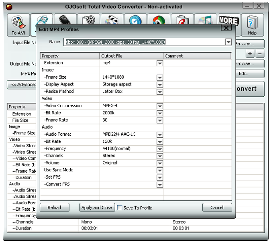The width and height of the screenshot is (273, 244).
Task: Open the Set FPS dropdown
Action: (160, 177)
